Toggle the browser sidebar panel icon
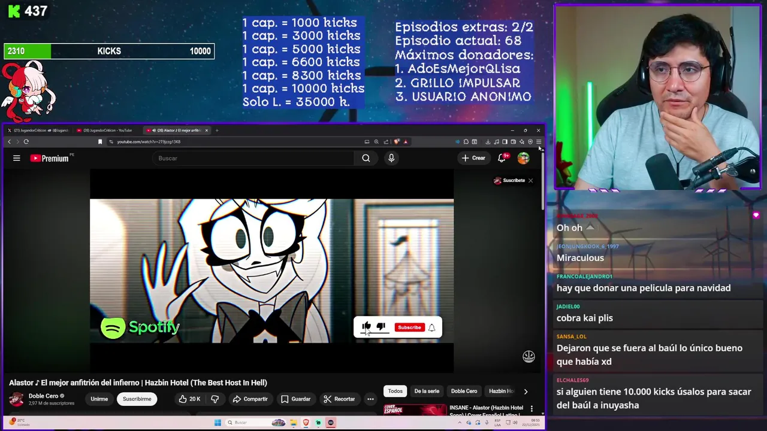Viewport: 767px width, 431px height. click(505, 142)
